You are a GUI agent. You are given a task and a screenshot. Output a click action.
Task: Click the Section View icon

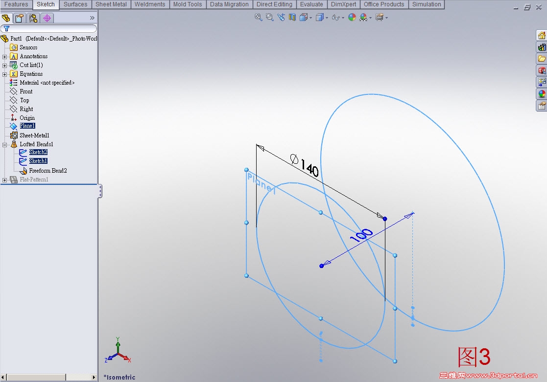(x=292, y=17)
